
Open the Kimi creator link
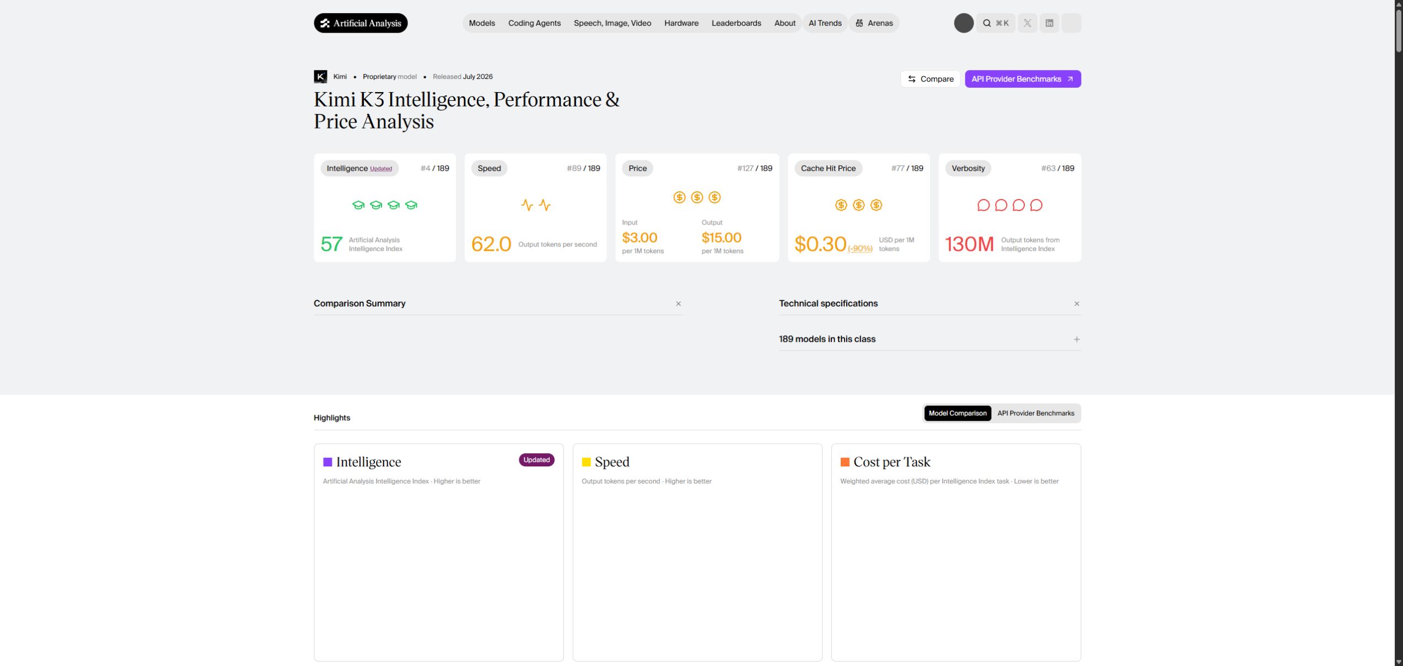pyautogui.click(x=340, y=77)
